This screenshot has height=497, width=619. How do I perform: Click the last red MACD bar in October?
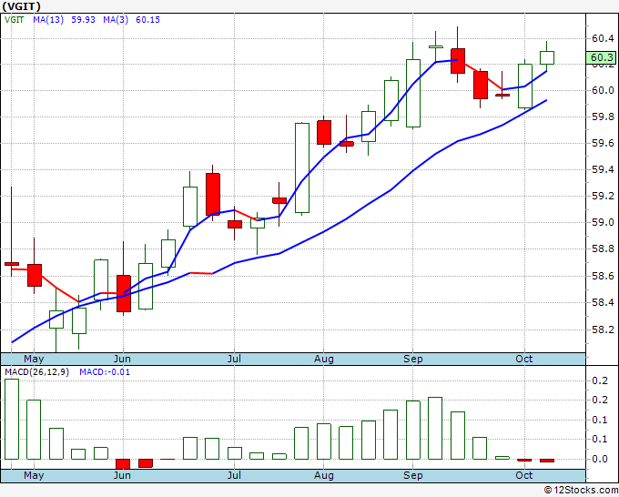pos(547,461)
